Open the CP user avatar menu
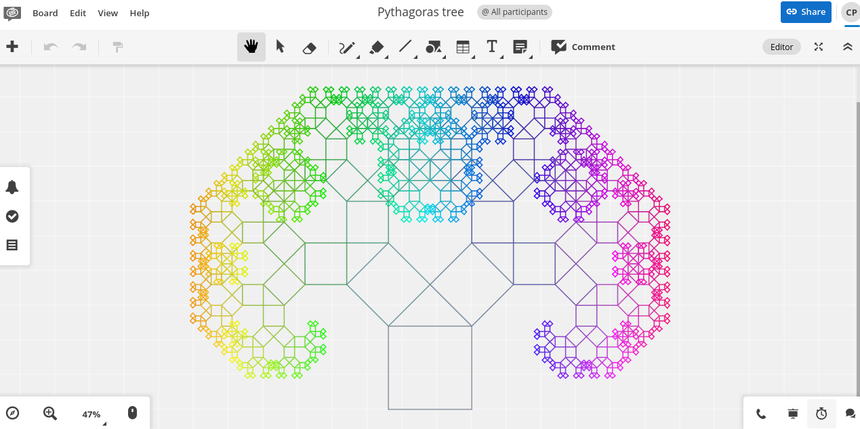 [851, 12]
